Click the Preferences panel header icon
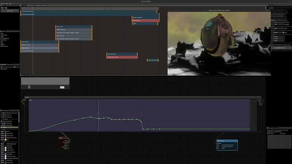The width and height of the screenshot is (292, 164). [1, 111]
